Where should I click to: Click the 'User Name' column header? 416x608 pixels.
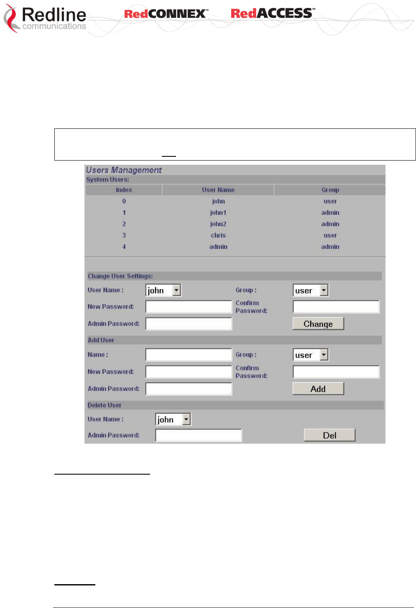218,190
